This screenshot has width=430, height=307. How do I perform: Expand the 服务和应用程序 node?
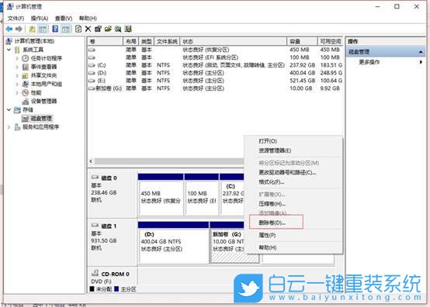point(9,127)
